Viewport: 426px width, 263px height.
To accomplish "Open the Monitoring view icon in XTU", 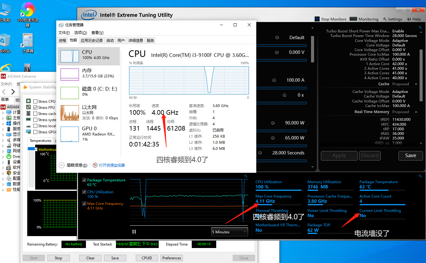I will [353, 19].
